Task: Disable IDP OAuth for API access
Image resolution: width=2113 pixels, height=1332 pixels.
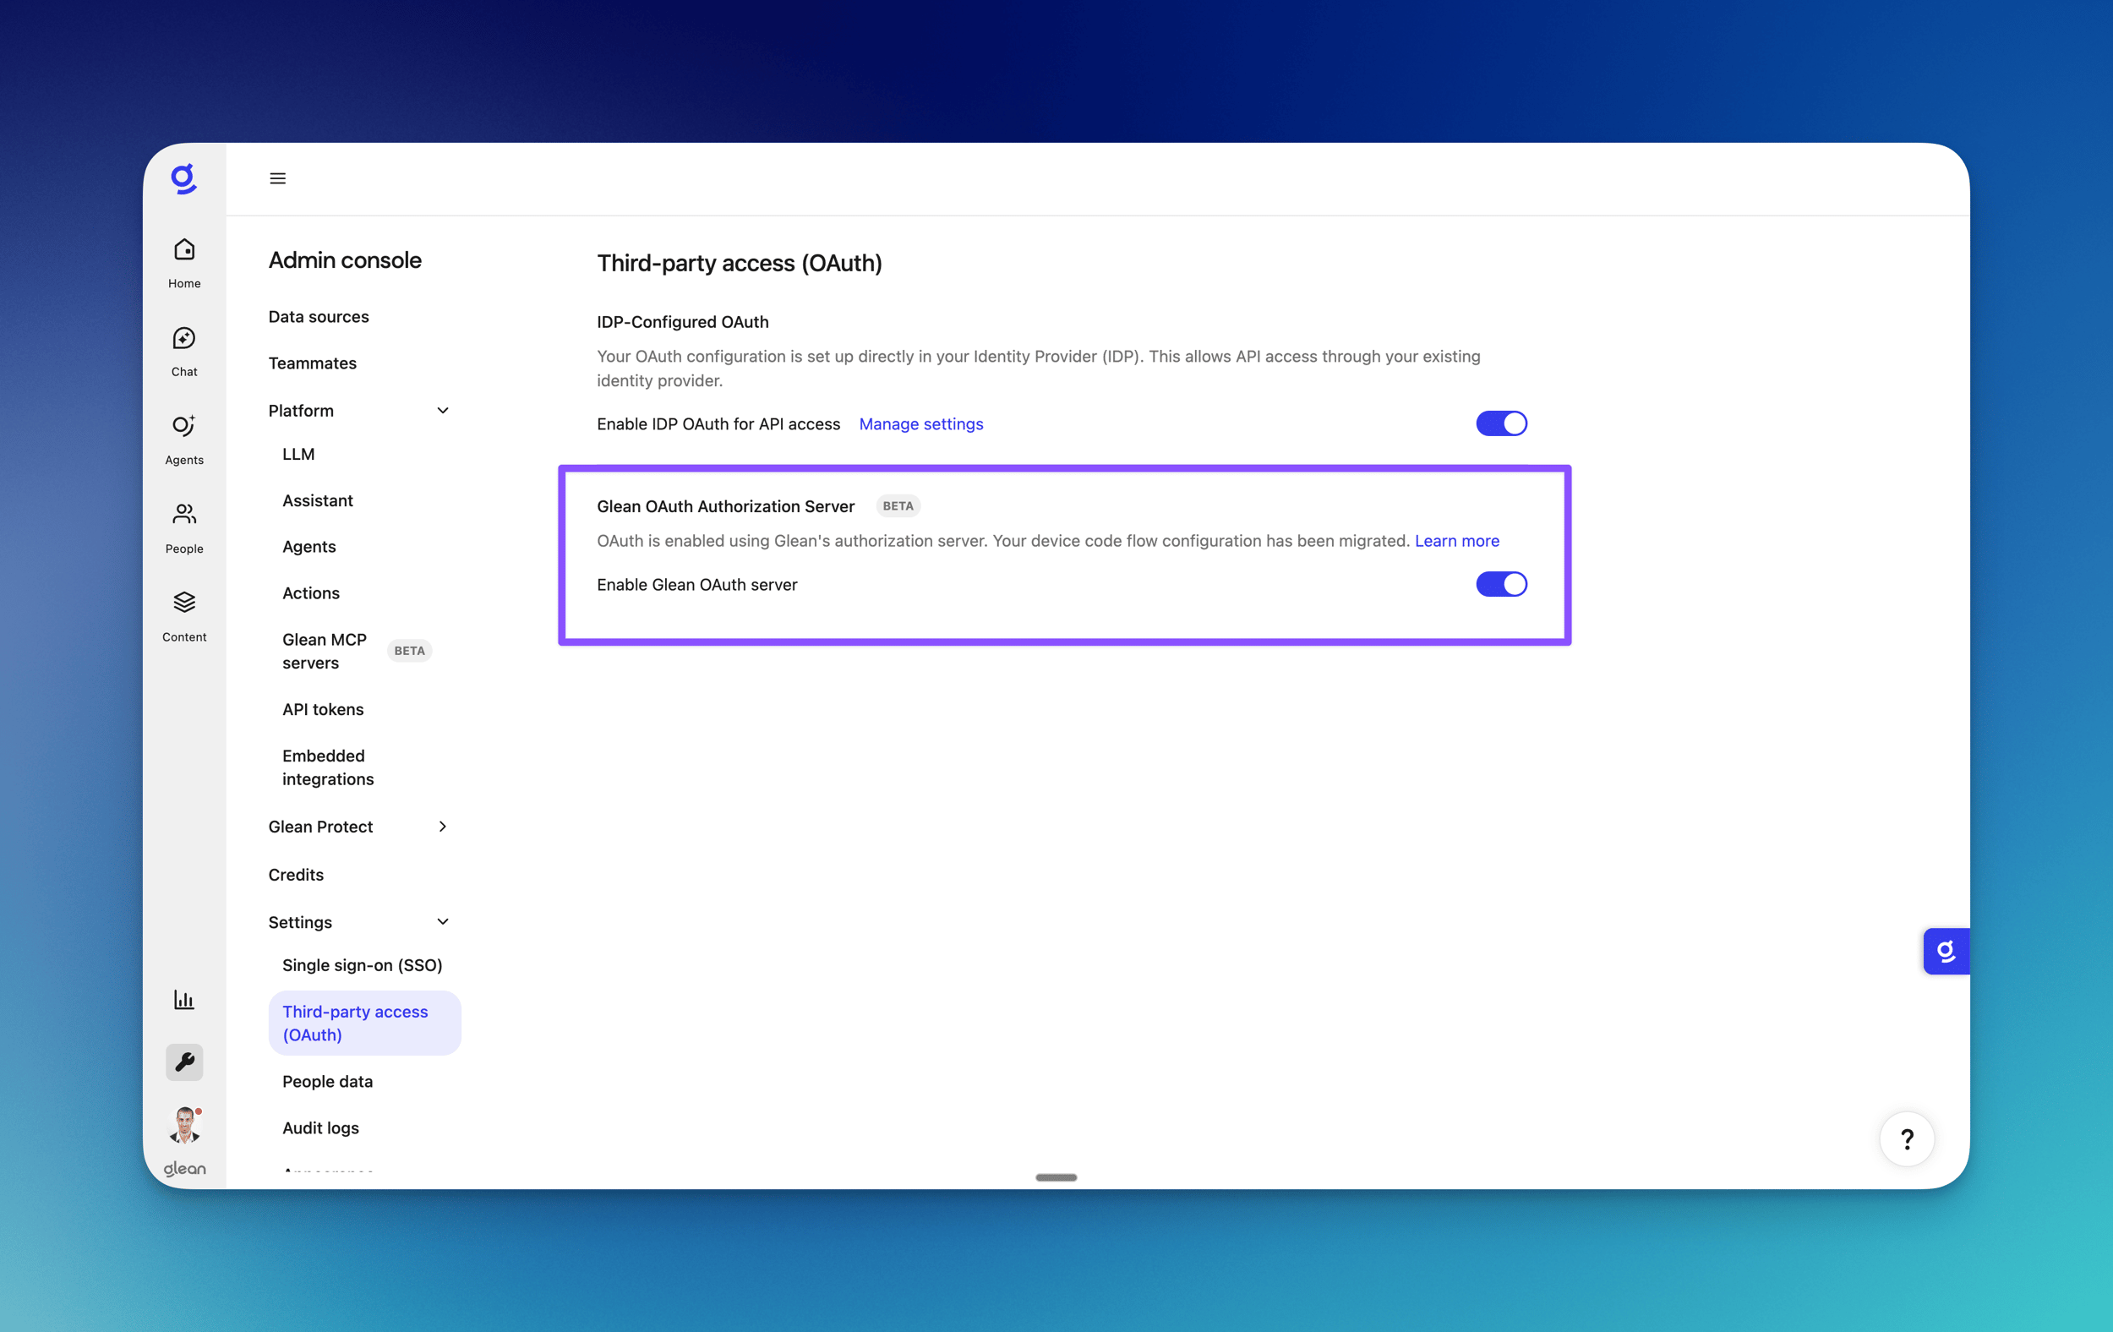Action: point(1500,423)
